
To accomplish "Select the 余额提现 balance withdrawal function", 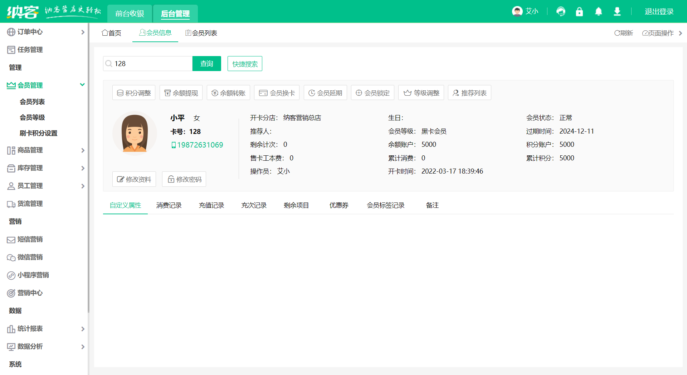I will click(x=181, y=92).
